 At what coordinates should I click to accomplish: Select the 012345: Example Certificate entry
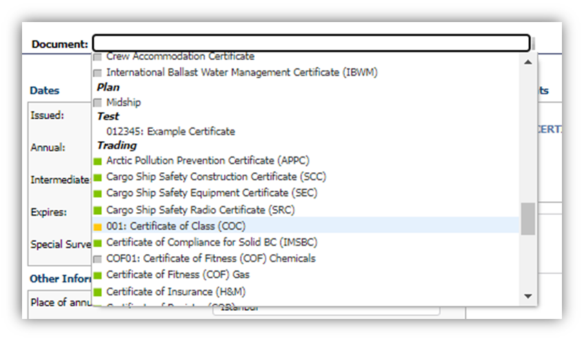click(x=170, y=132)
